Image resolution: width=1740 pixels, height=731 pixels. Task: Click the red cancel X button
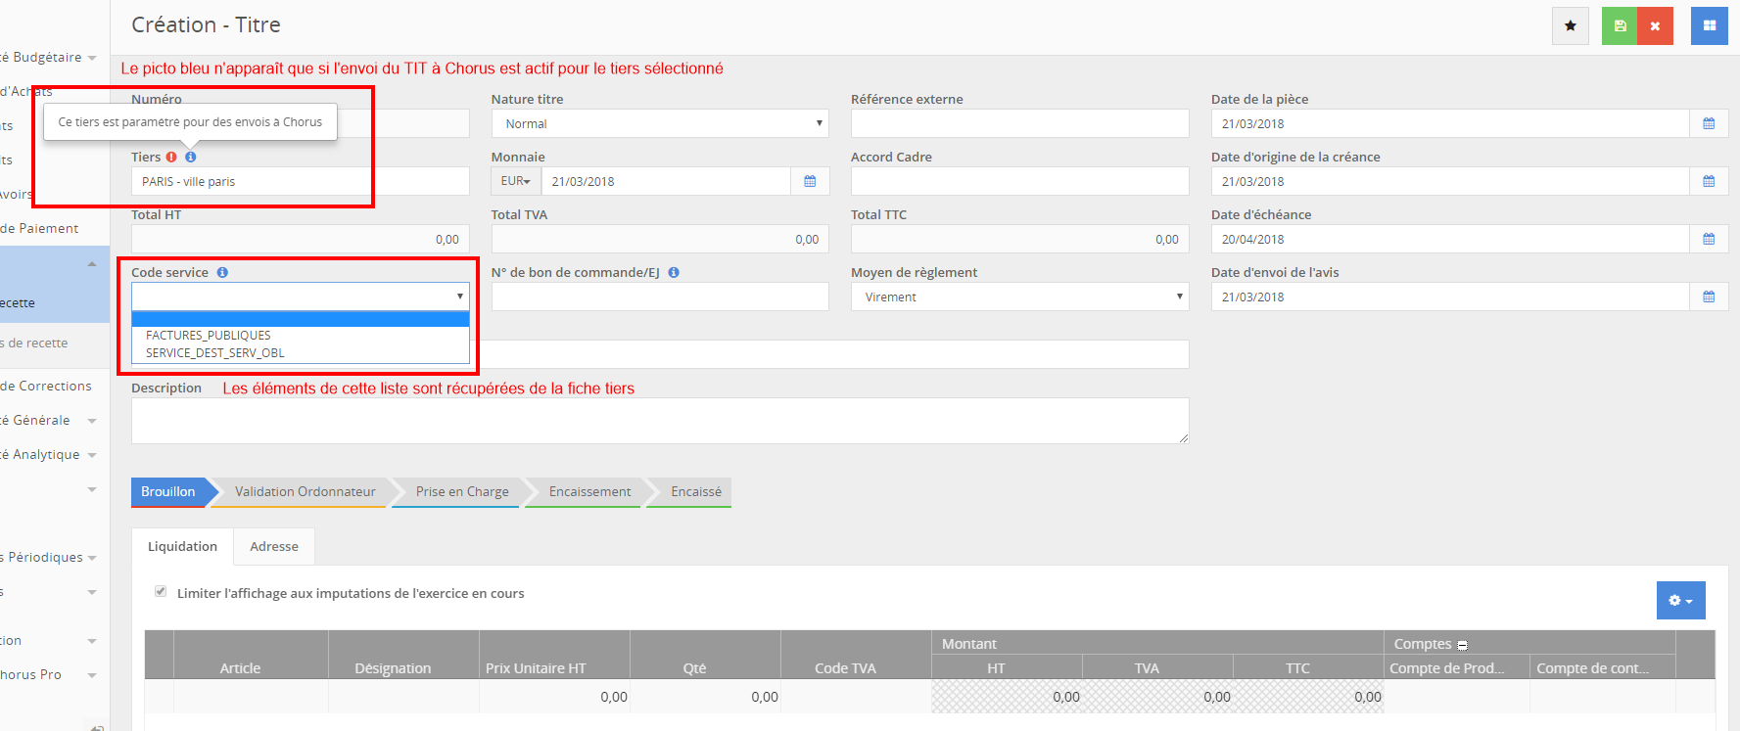click(x=1655, y=26)
